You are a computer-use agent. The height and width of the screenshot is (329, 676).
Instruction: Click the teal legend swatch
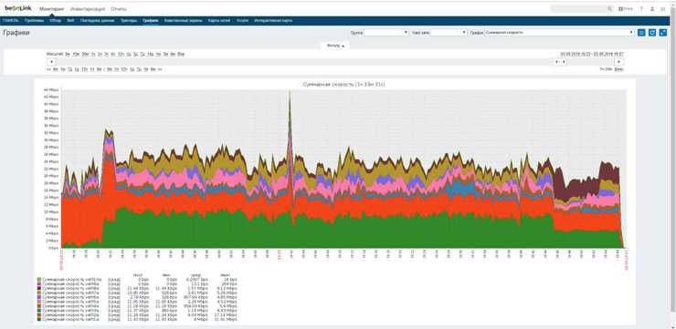point(39,312)
